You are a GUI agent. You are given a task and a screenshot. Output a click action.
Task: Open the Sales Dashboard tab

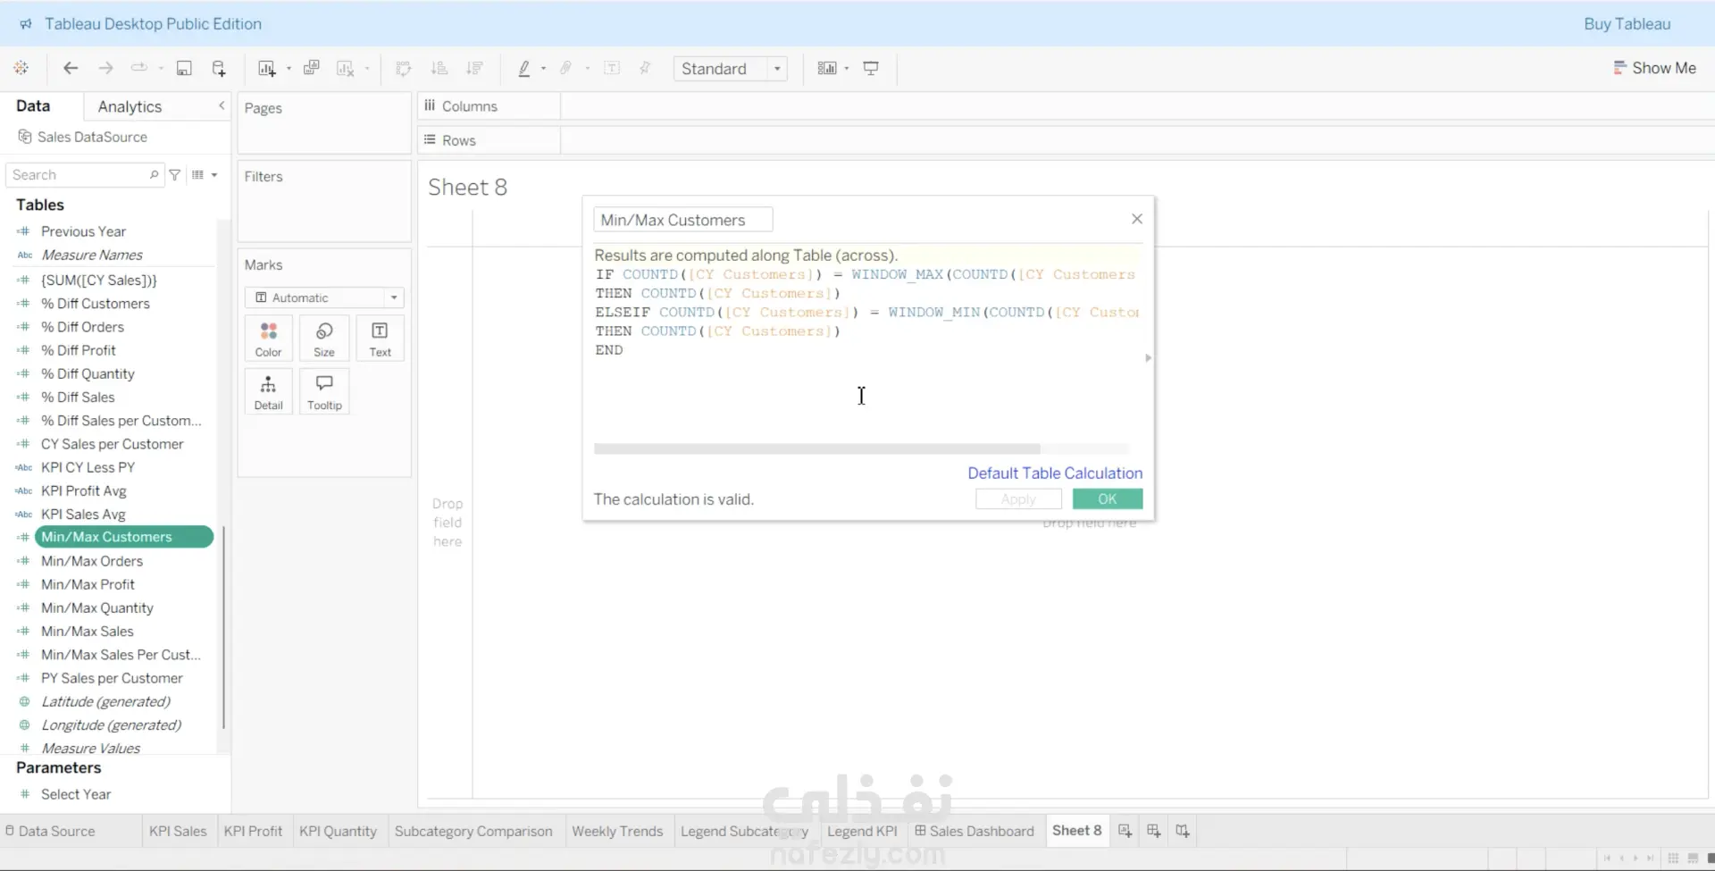tap(974, 831)
